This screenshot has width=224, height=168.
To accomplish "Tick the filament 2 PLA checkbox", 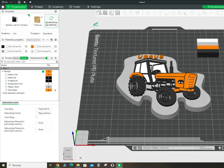I will pyautogui.click(x=36, y=46).
